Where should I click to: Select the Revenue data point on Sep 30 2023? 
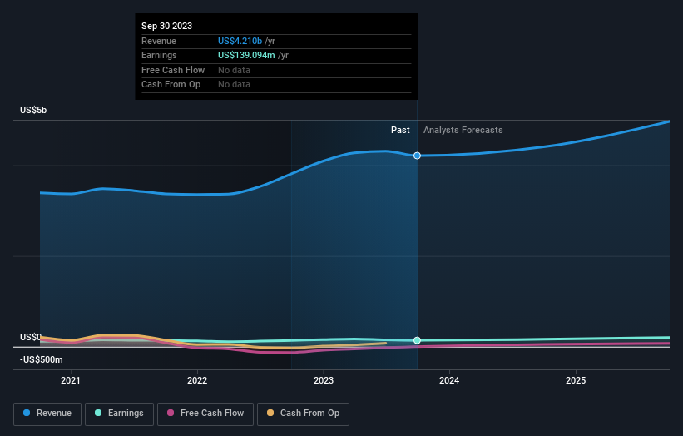(x=418, y=156)
